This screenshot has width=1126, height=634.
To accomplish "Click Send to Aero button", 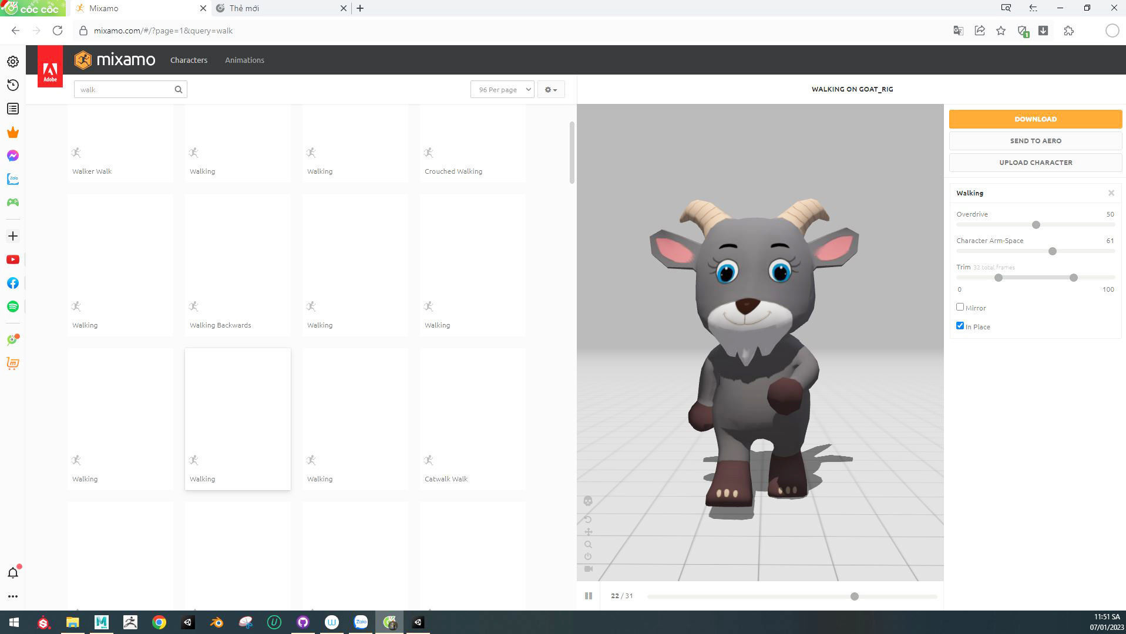I will (x=1036, y=141).
